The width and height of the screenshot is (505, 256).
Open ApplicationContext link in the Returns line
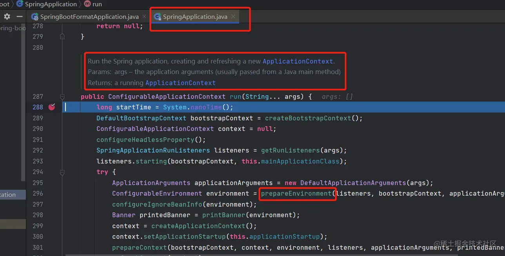(x=181, y=83)
